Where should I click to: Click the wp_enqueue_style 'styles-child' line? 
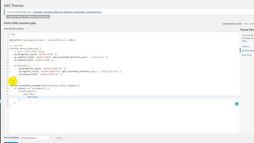34,60
